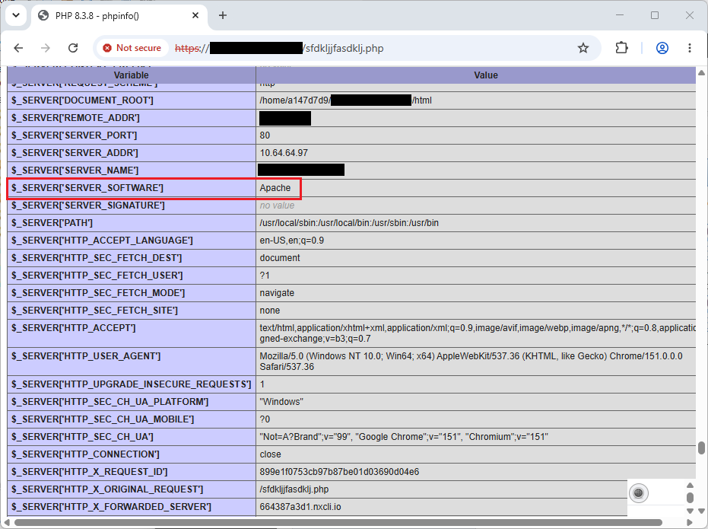
Task: Click the browser Forward arrow
Action: coord(46,48)
